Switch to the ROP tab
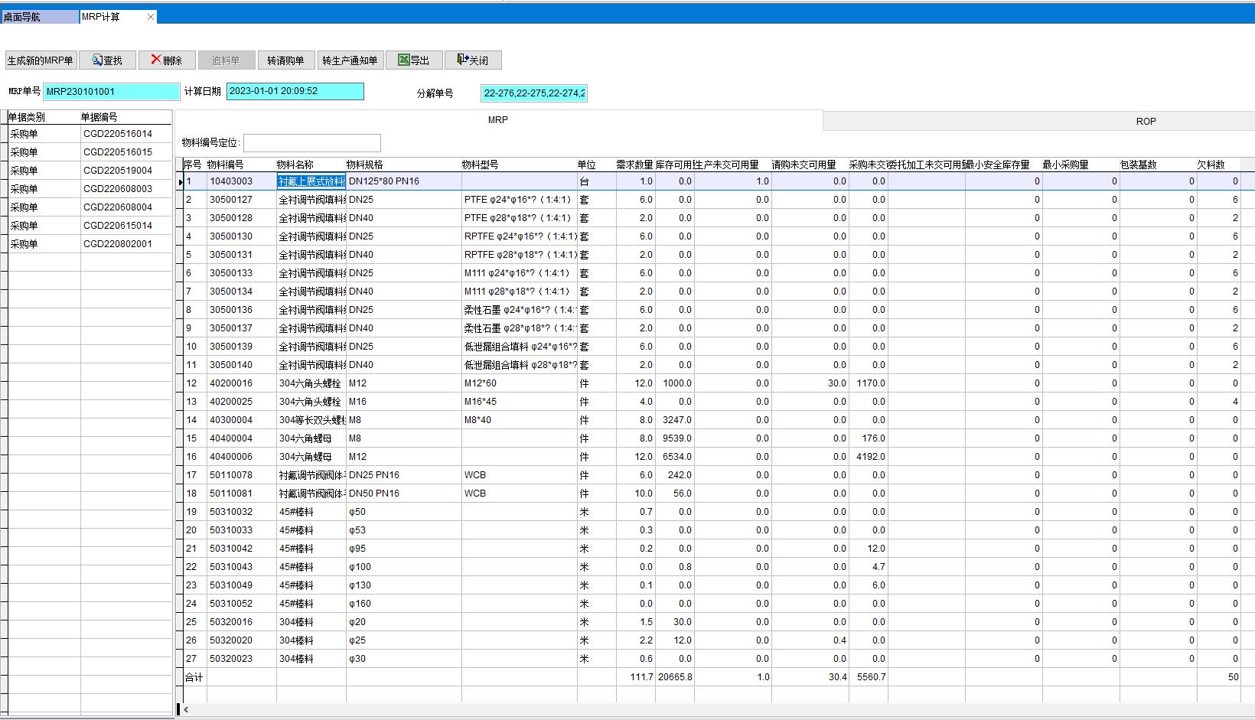 tap(1145, 121)
